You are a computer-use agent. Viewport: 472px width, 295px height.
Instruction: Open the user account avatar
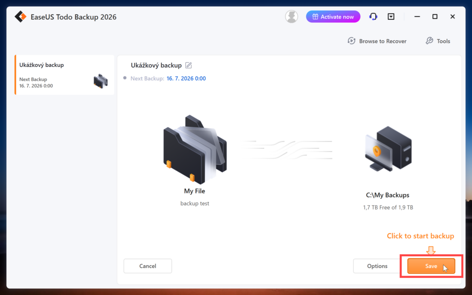point(291,17)
